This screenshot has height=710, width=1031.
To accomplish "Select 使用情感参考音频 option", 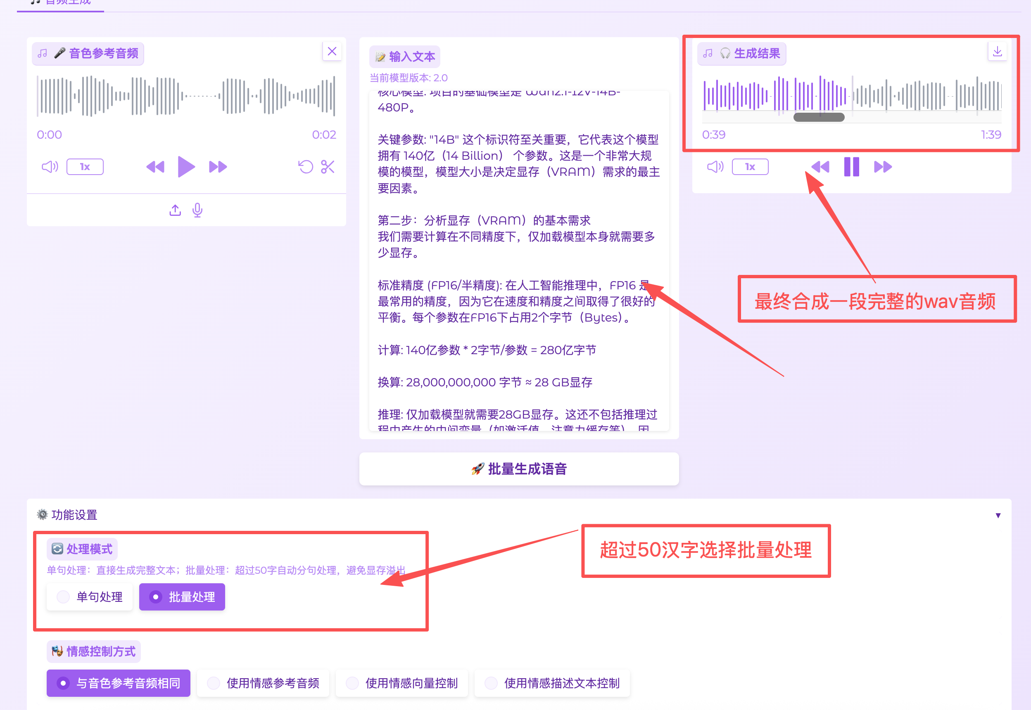I will pyautogui.click(x=263, y=683).
